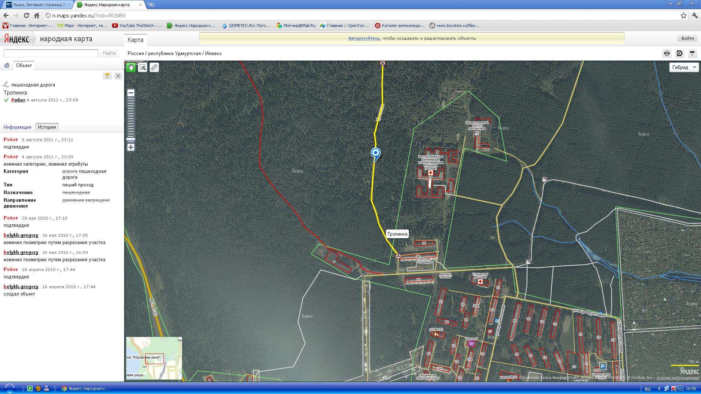Zoom in with the plus button
701x394 pixels.
131,147
